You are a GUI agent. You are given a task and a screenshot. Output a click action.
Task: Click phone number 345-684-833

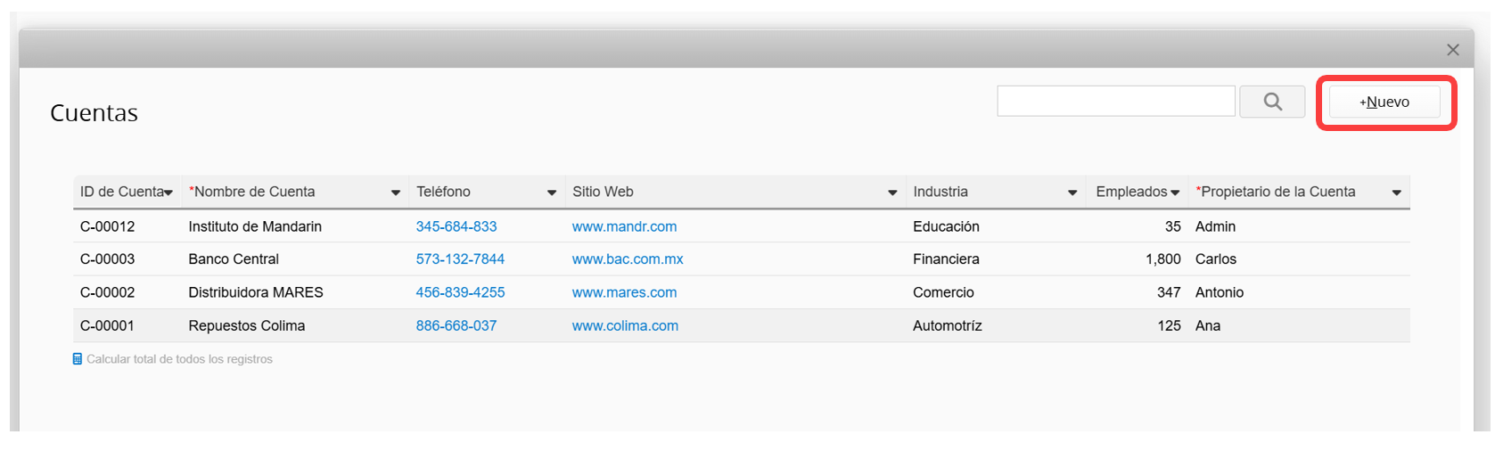[456, 226]
